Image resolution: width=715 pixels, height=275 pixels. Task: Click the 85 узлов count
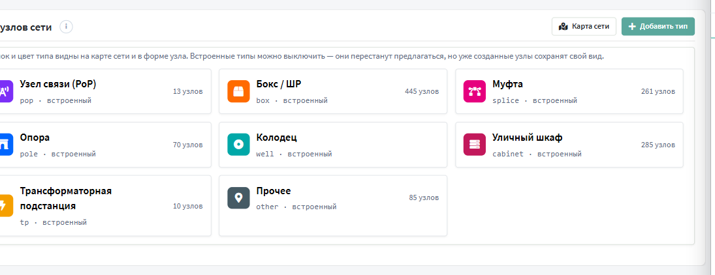424,197
